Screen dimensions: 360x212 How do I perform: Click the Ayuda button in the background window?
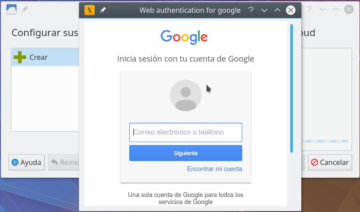pos(26,162)
